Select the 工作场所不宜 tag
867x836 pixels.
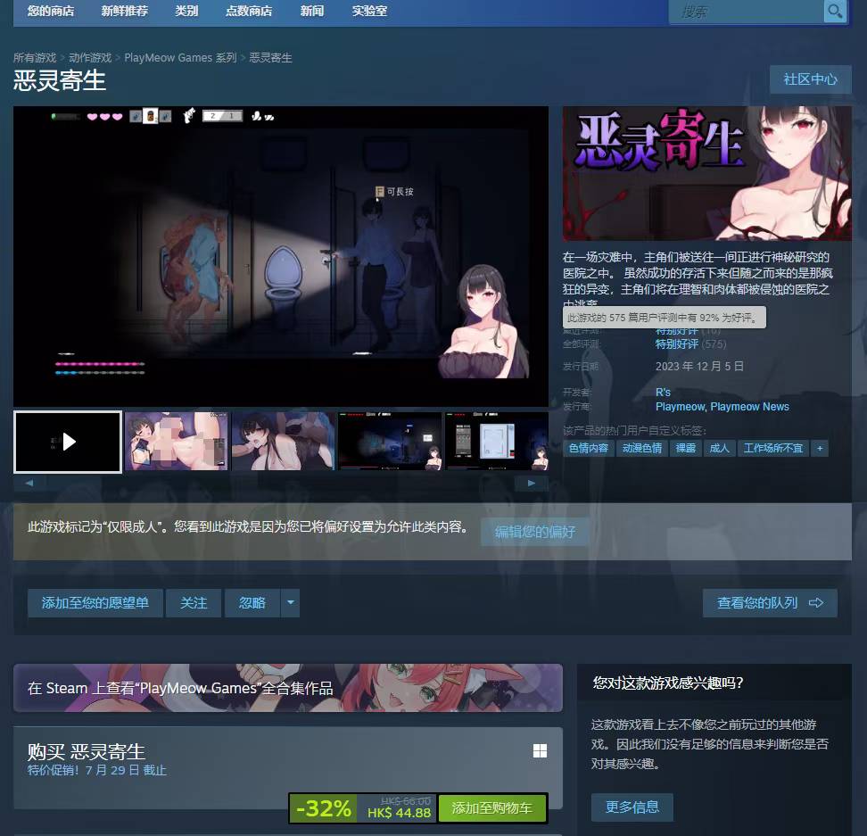(x=772, y=448)
